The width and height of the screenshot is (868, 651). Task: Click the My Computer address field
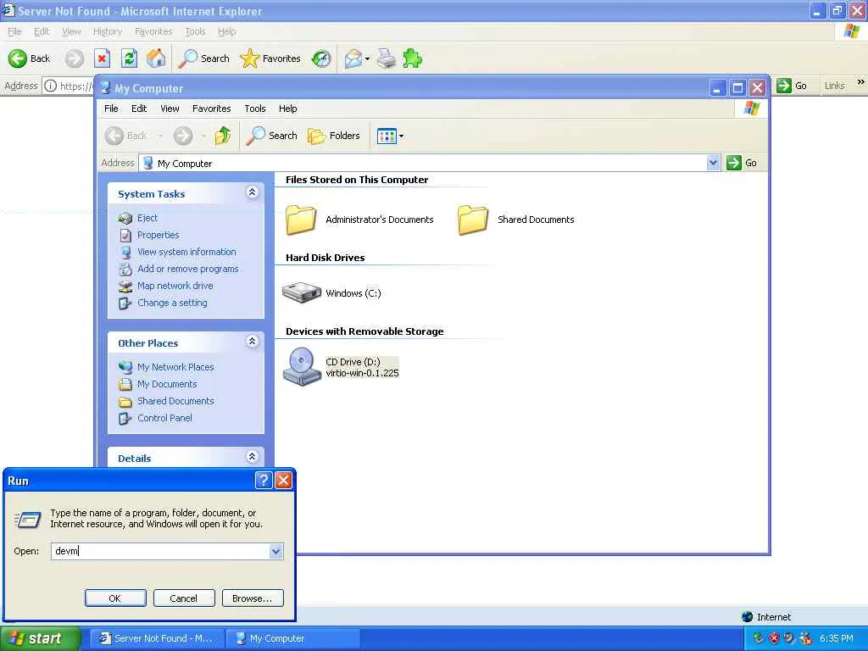423,163
